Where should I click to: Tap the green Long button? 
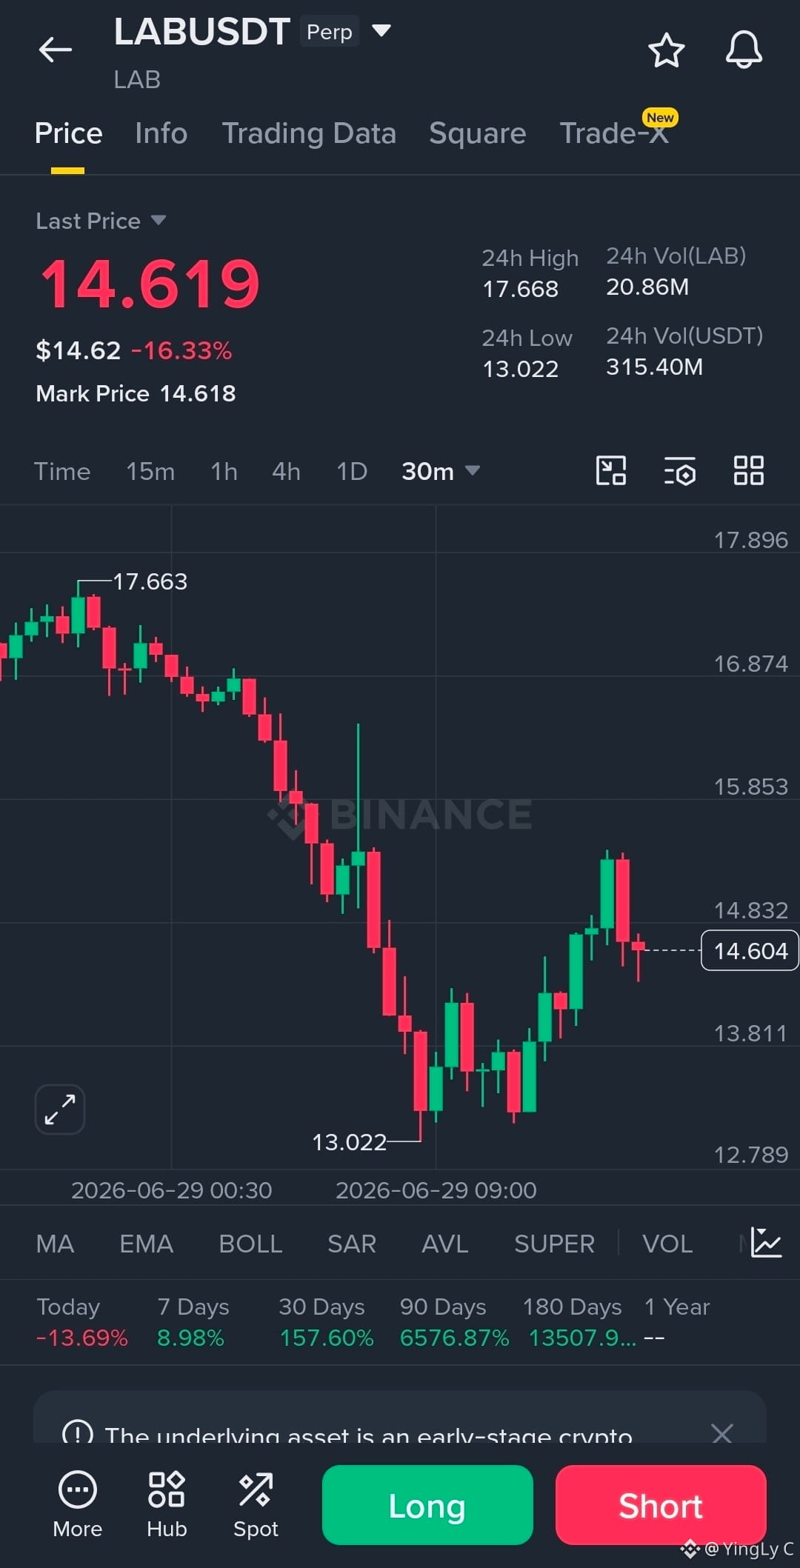427,1505
